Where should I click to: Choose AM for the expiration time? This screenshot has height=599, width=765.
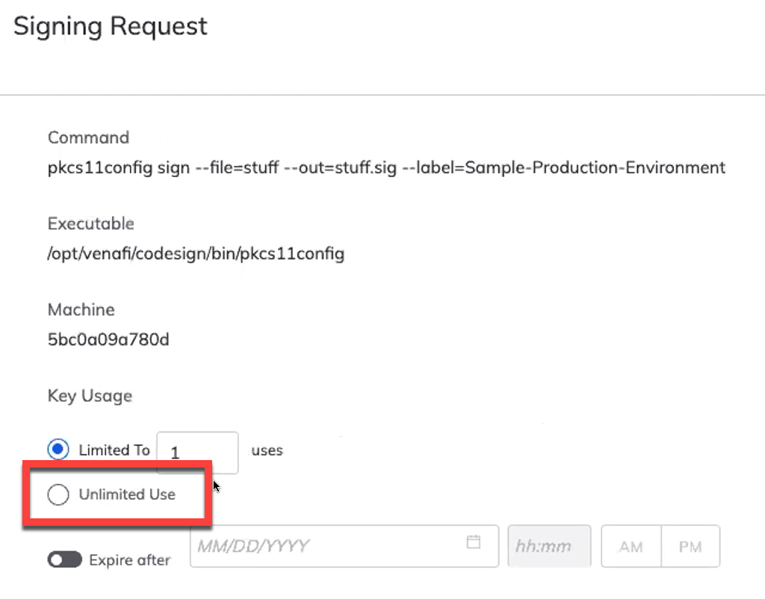tap(631, 547)
